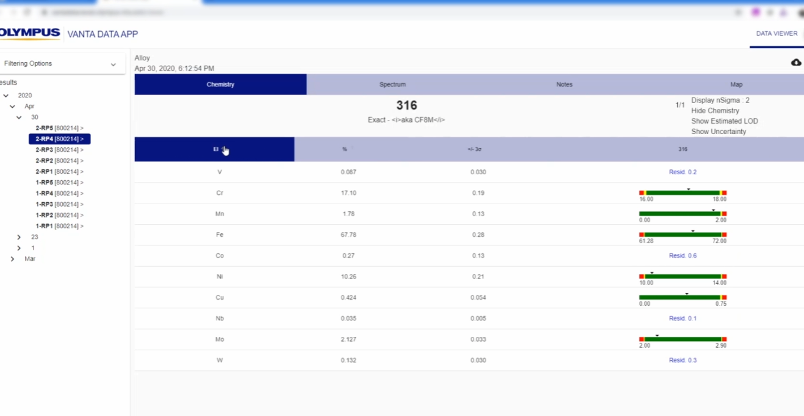The image size is (804, 416).
Task: Collapse the Apr month node
Action: click(x=13, y=107)
